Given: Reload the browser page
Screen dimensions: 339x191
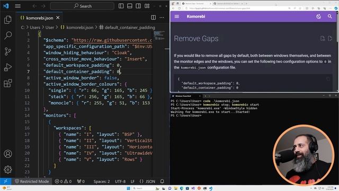Looking at the screenshot, I should (179, 8).
